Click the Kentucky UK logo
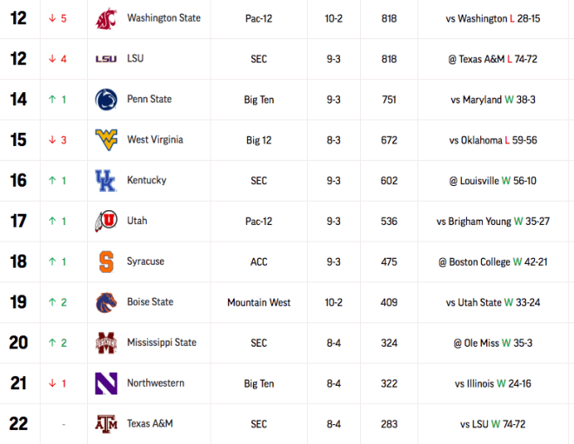This screenshot has height=444, width=574. pyautogui.click(x=105, y=181)
